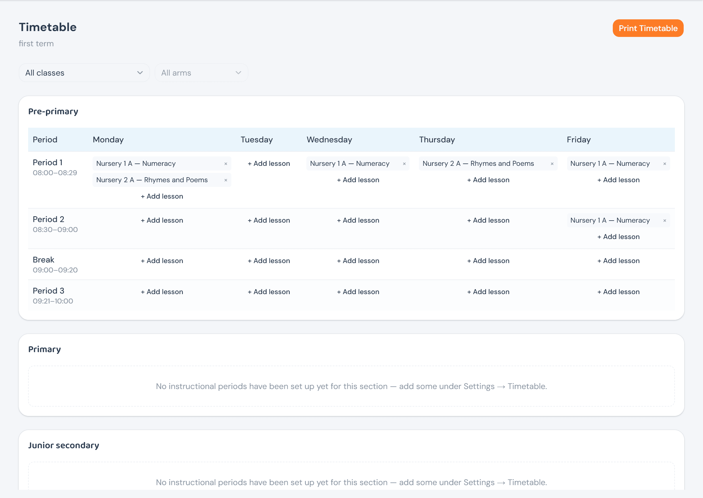Remove Monday Period 1 Nursery 1 A Numeracy lesson
This screenshot has height=498, width=703.
pos(226,164)
